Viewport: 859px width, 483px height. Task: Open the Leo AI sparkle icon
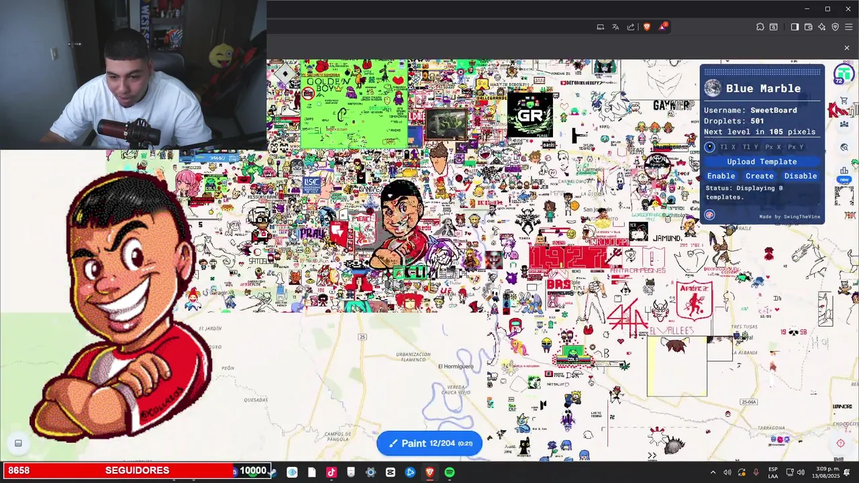tap(821, 27)
